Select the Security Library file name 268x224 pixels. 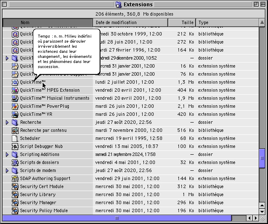coord(38,194)
